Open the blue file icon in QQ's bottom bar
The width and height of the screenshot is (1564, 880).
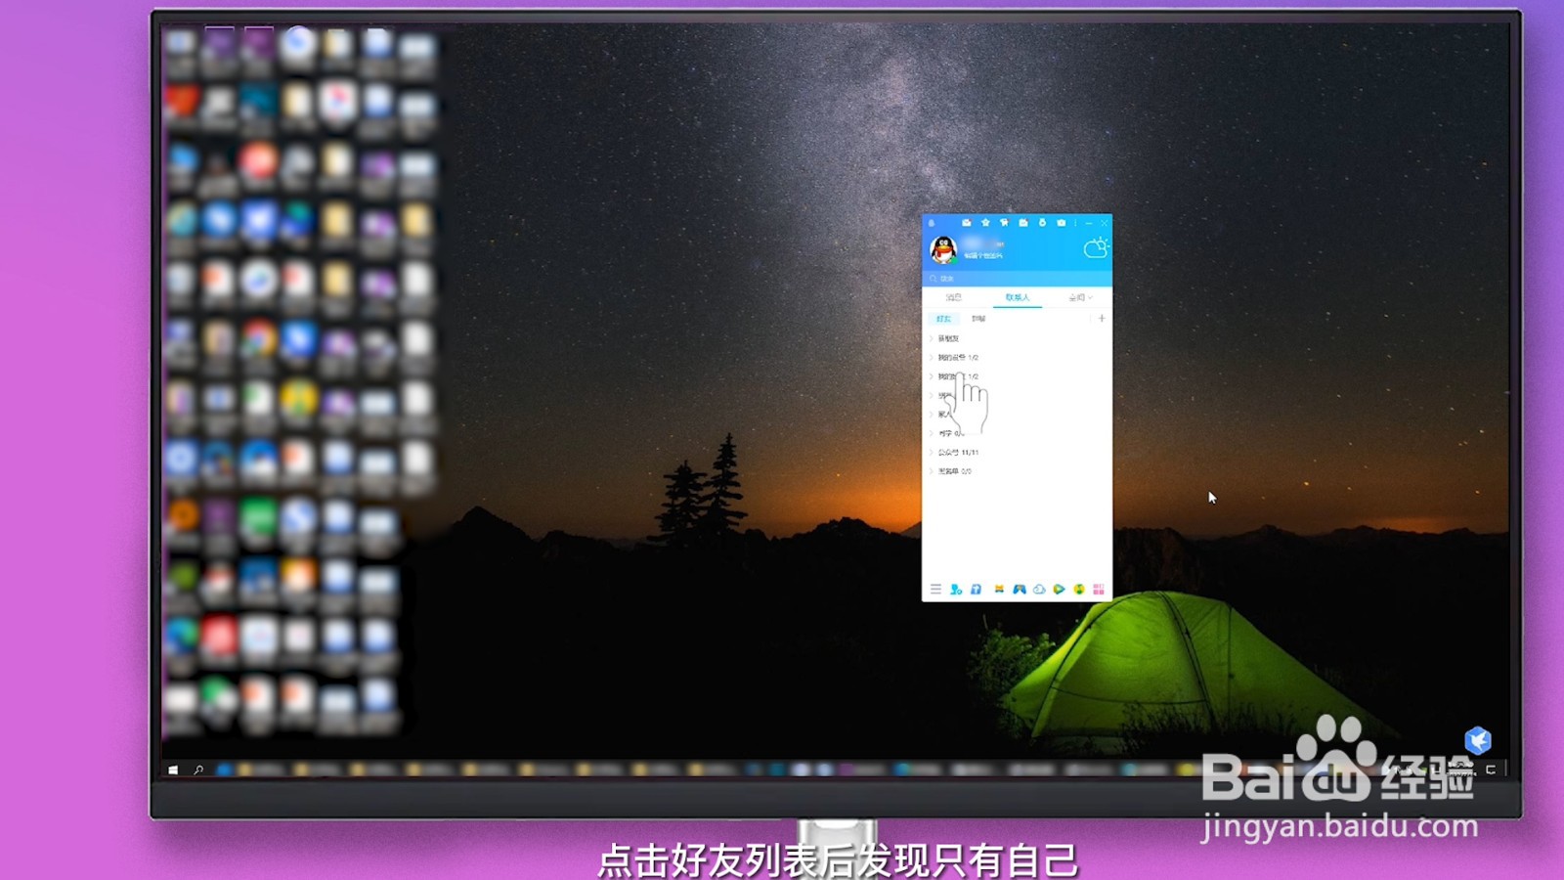(x=976, y=589)
